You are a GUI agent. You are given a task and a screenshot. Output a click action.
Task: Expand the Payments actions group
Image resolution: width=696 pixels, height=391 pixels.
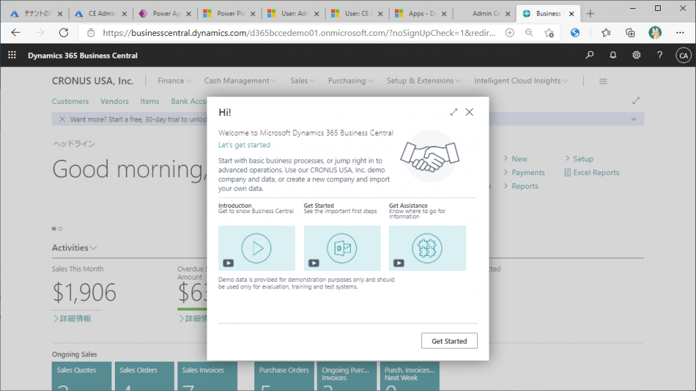coord(524,172)
